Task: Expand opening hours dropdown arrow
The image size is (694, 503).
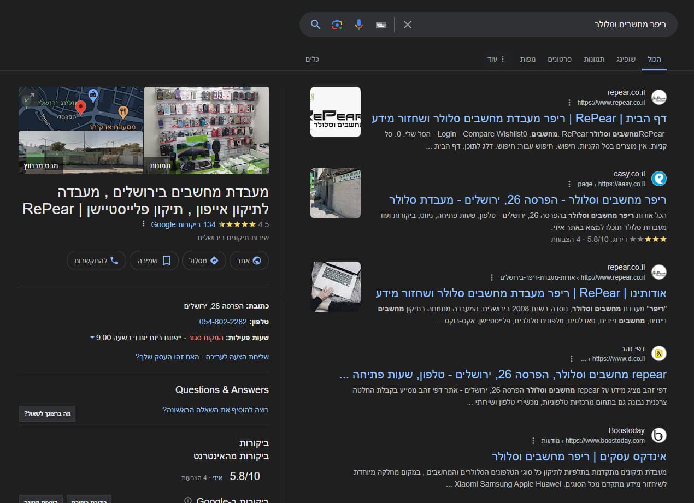Action: [x=92, y=338]
